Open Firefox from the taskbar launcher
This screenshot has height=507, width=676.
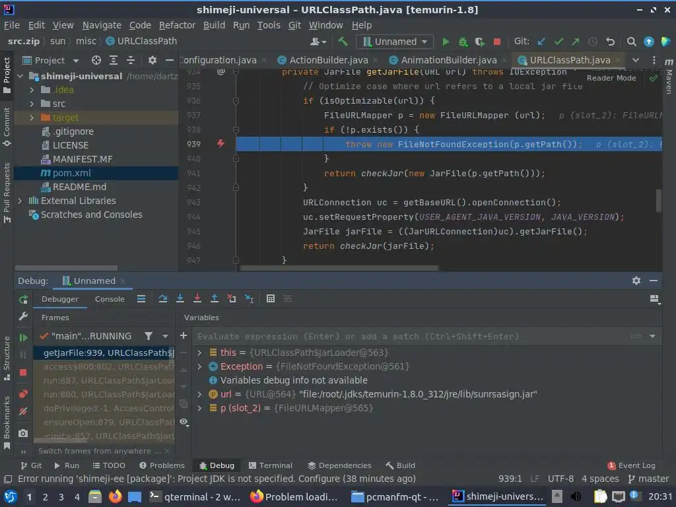(115, 496)
